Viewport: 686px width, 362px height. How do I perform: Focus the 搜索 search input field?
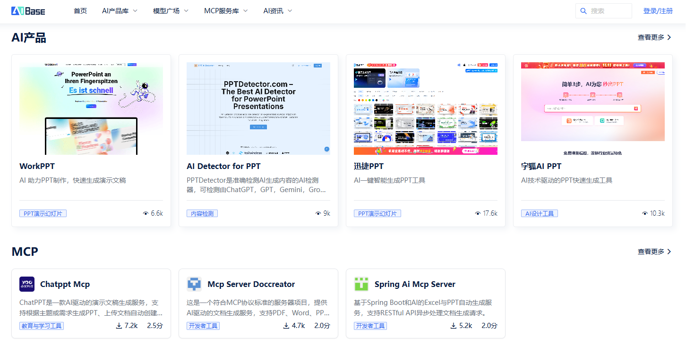pos(604,11)
